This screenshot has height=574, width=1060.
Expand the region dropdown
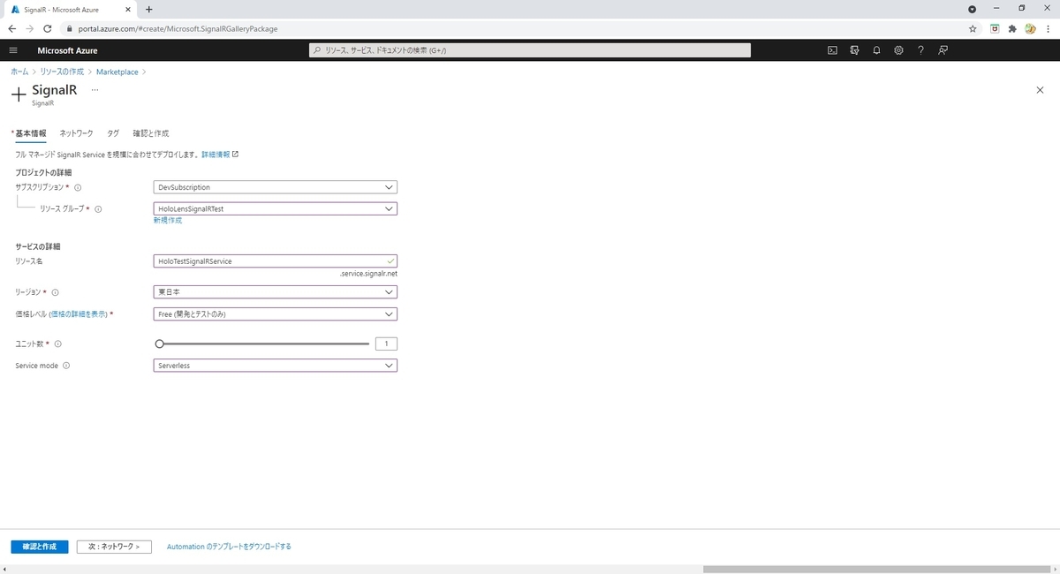click(275, 292)
